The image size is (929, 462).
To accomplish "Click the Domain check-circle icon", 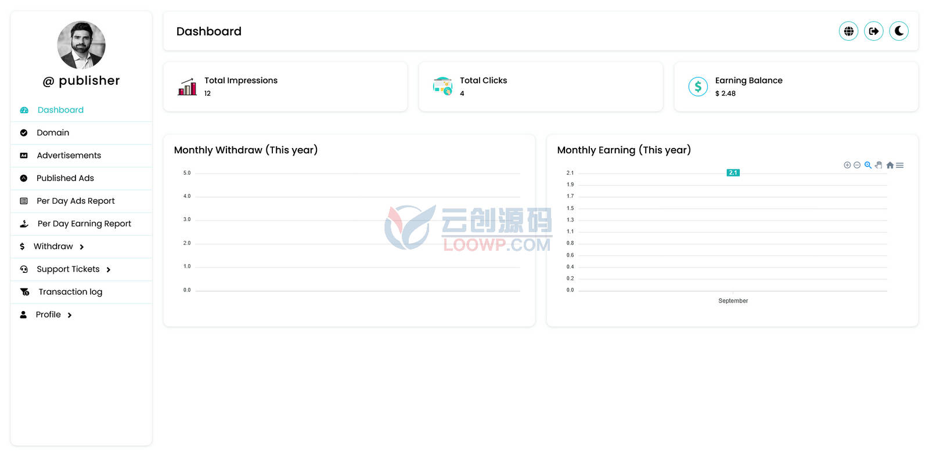I will (24, 133).
